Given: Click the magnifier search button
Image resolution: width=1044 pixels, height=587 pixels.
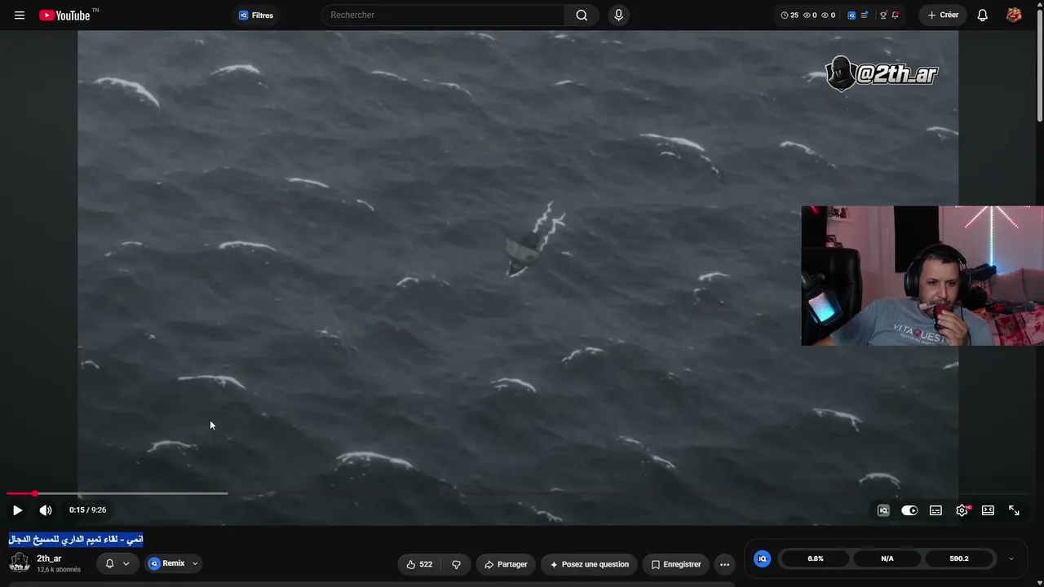Looking at the screenshot, I should coord(582,15).
